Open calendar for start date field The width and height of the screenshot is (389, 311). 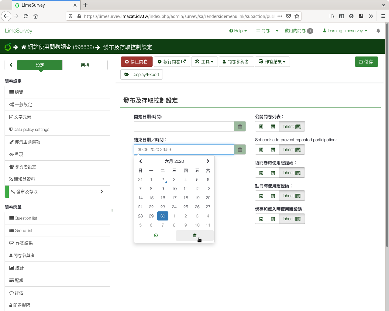[x=240, y=126]
